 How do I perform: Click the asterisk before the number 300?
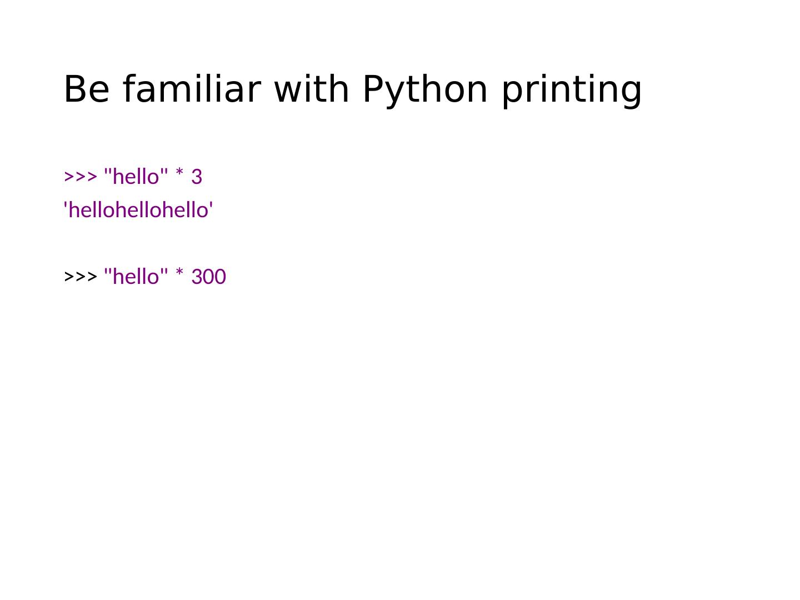[x=179, y=276]
